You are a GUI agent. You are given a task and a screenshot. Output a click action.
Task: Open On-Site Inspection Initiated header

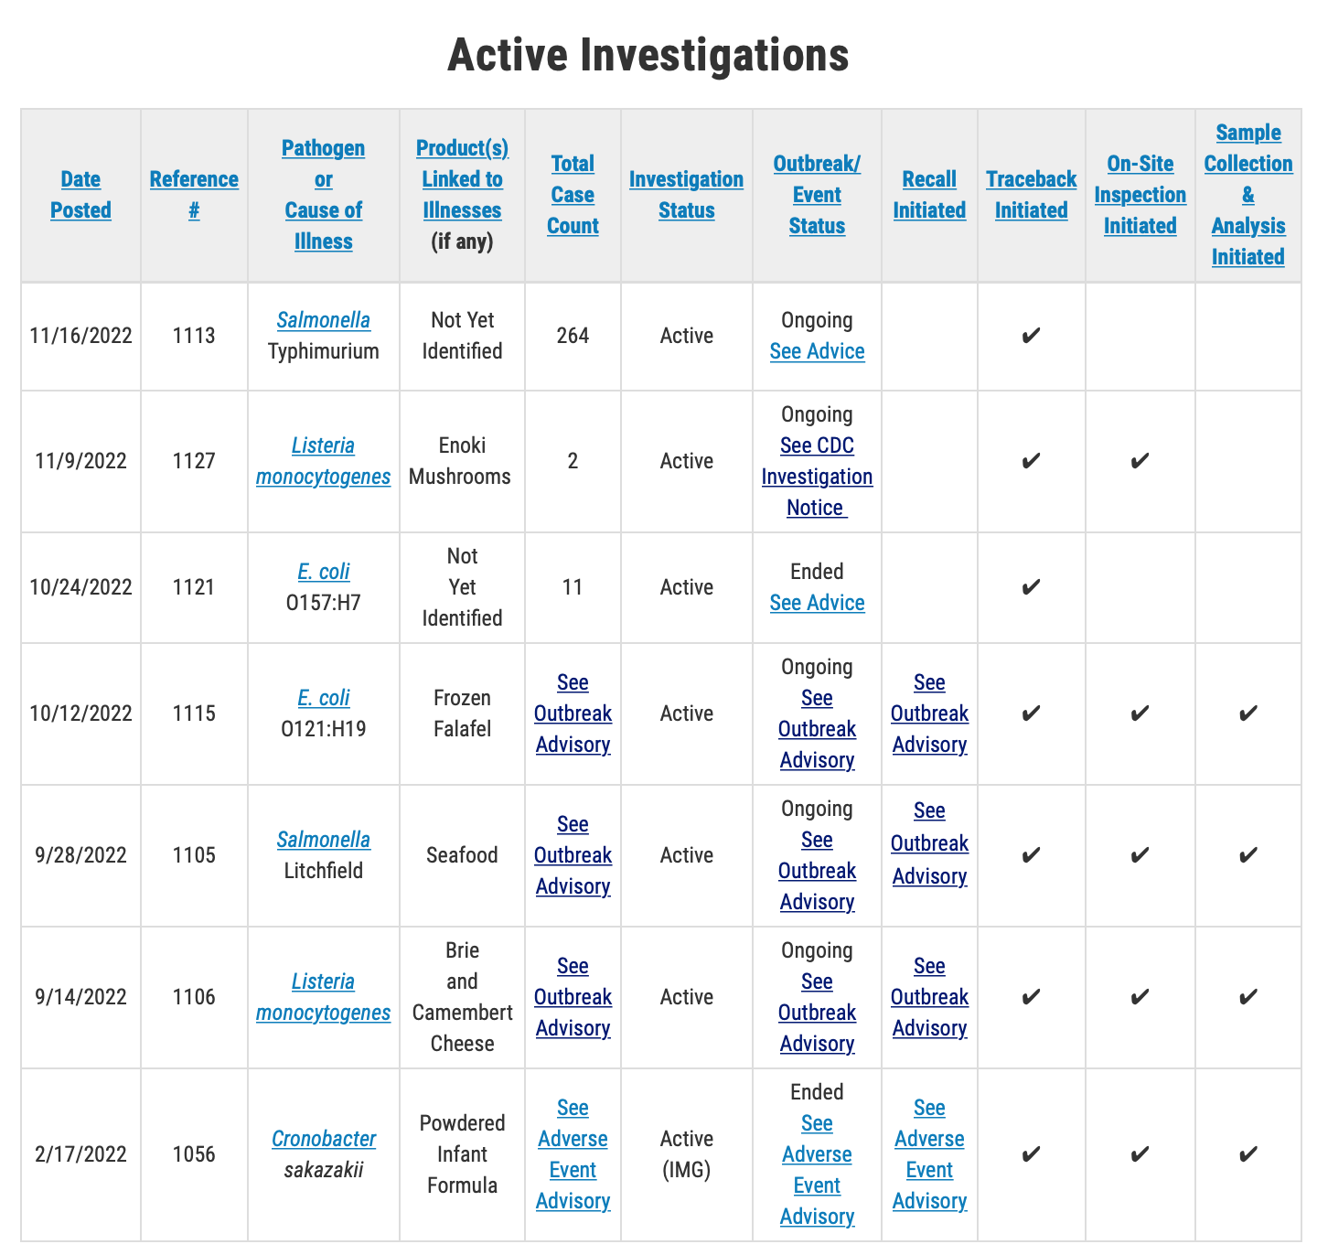coord(1140,195)
